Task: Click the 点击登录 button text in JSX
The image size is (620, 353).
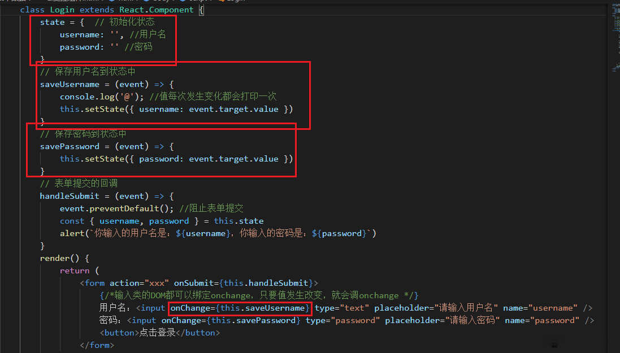Action: (157, 333)
